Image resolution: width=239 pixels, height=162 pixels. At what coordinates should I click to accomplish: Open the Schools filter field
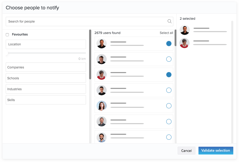pyautogui.click(x=46, y=78)
